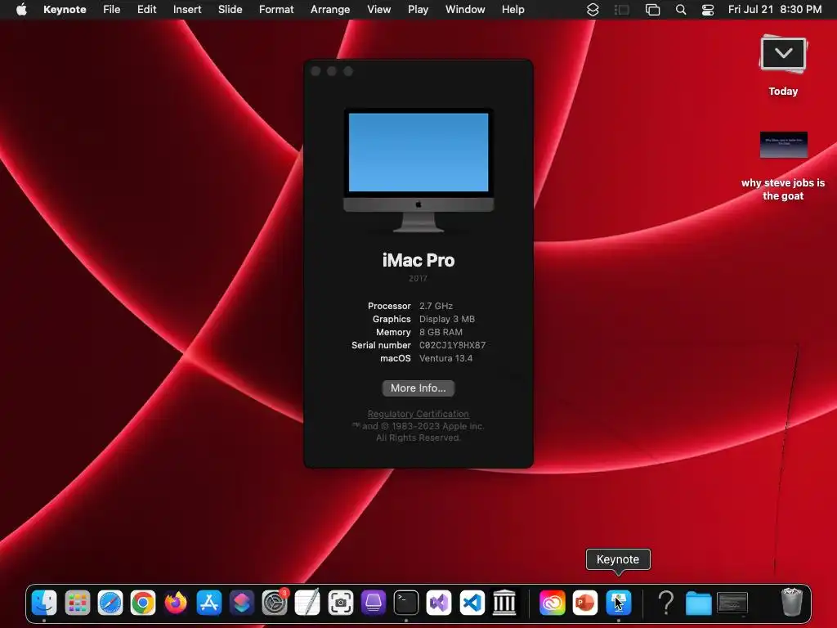The width and height of the screenshot is (837, 628).
Task: Open Firefox from the Dock
Action: 176,603
